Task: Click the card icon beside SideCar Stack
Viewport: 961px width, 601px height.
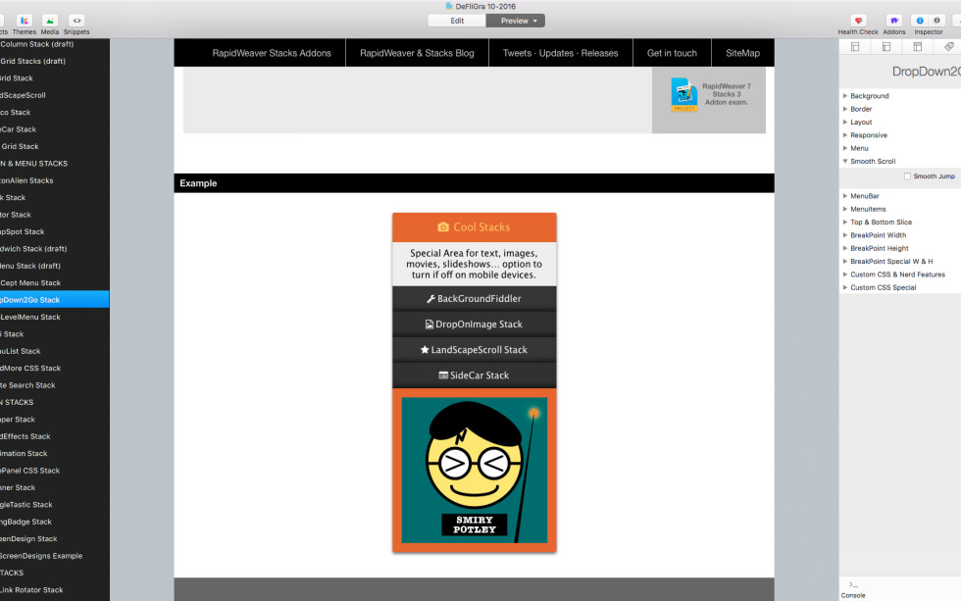Action: [443, 376]
